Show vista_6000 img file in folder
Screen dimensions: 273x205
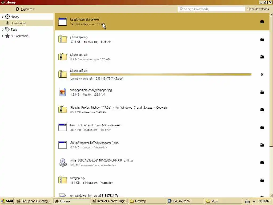(262, 163)
